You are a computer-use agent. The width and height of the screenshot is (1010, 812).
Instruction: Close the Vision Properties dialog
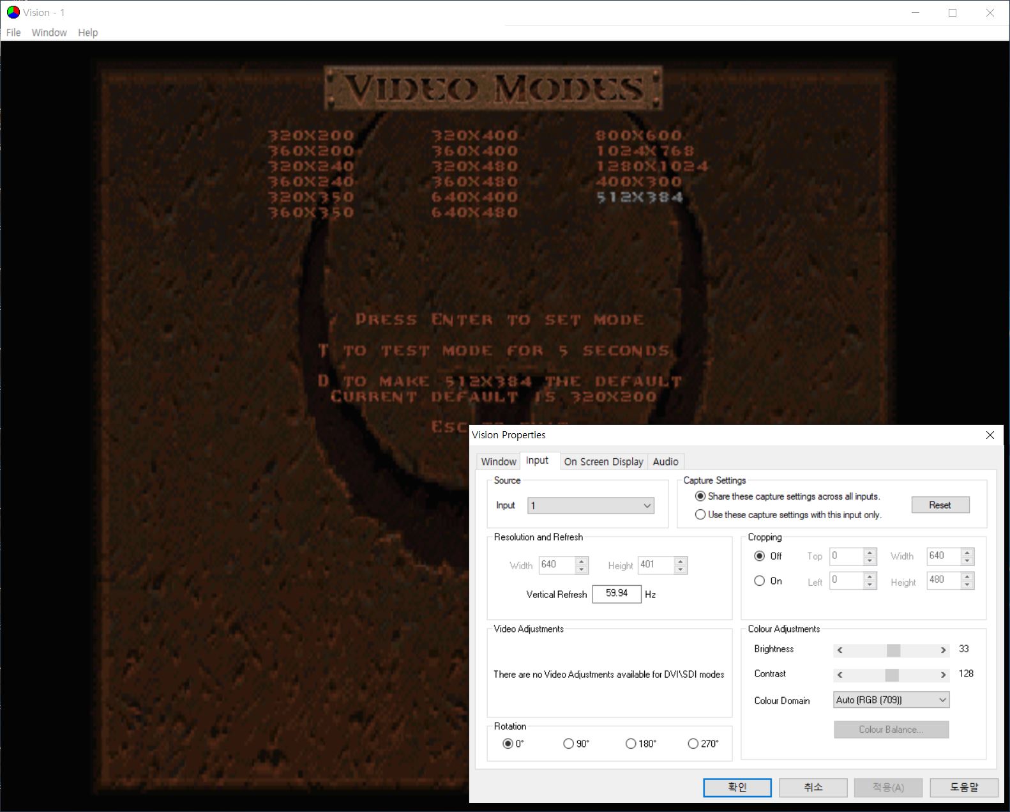tap(990, 435)
